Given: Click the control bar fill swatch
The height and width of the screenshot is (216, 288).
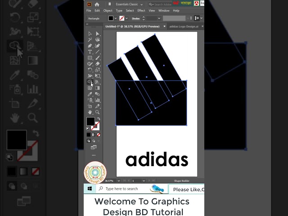Looking at the screenshot, I should [x=111, y=18].
